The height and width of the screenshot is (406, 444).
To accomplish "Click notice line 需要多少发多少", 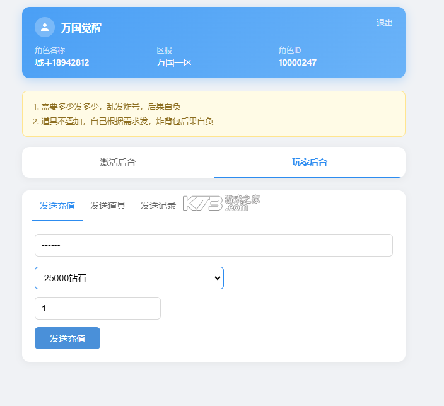I will [x=107, y=107].
